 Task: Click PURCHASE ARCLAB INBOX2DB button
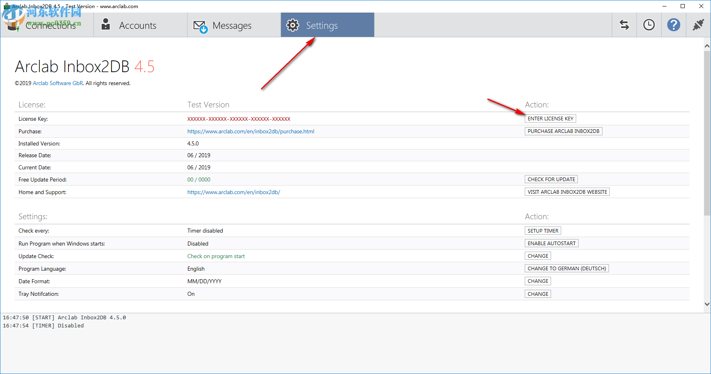563,131
